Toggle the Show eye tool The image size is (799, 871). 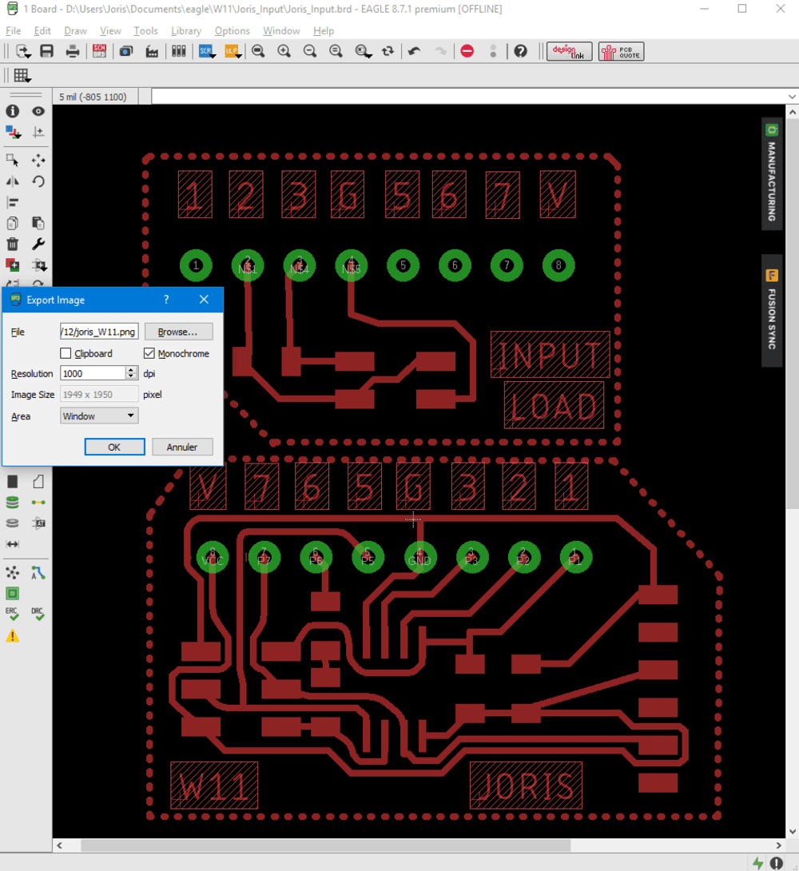tap(38, 112)
